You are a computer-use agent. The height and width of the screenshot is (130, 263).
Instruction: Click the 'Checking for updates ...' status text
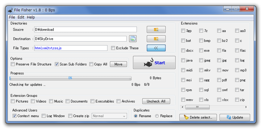pyautogui.click(x=27, y=85)
